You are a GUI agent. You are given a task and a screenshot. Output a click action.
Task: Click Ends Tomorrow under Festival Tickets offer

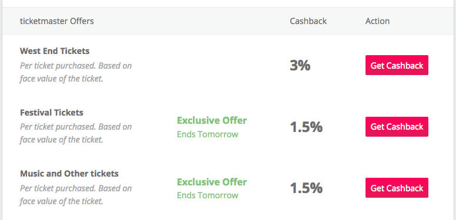point(207,134)
